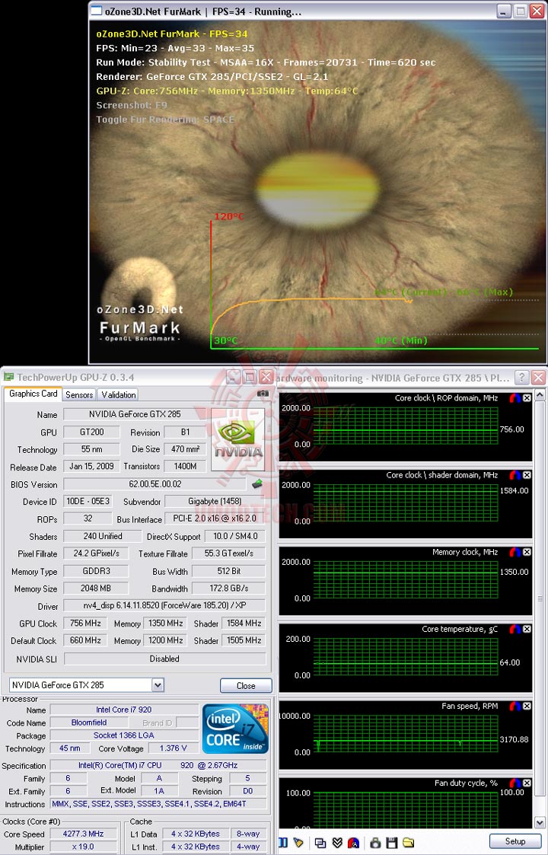This screenshot has width=548, height=855.
Task: Toggle magnet icon on Core clock ROP domain graph
Action: click(x=515, y=398)
